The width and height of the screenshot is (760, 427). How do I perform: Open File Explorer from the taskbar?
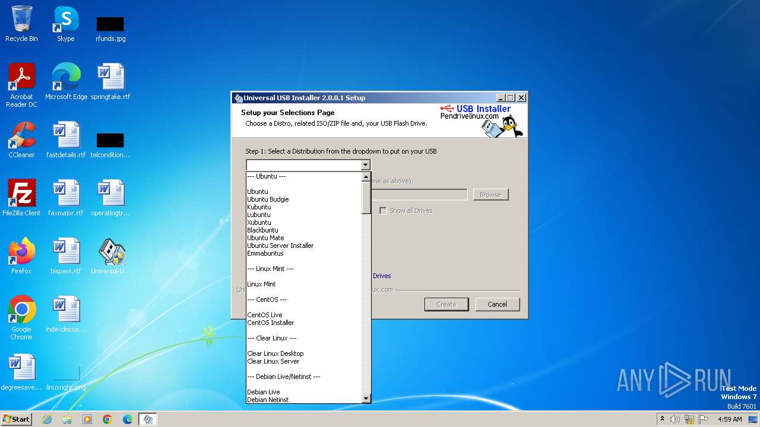[67, 419]
